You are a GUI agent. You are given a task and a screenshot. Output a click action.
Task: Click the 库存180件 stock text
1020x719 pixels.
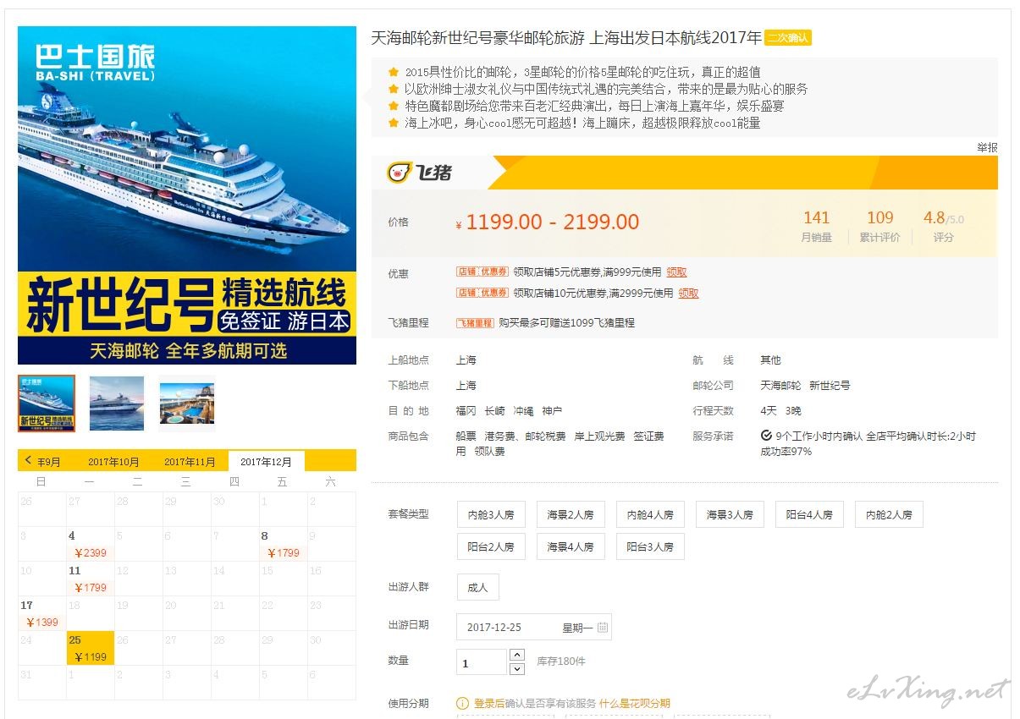coord(561,661)
